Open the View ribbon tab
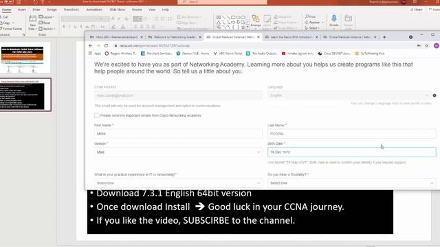The height and width of the screenshot is (247, 440). pyautogui.click(x=152, y=10)
